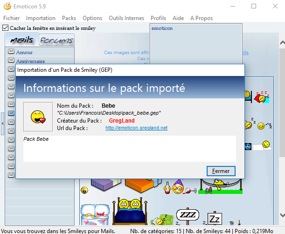
Task: Click the emoticon text box at top
Action: [x=196, y=44]
